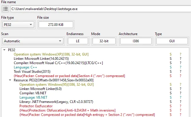Select the Anti-ILDASM obfuscation protection row
Viewport: 191px width, 117px height.
pos(67,110)
